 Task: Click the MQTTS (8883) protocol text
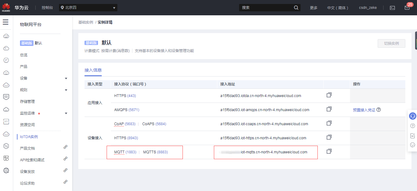click(x=155, y=152)
